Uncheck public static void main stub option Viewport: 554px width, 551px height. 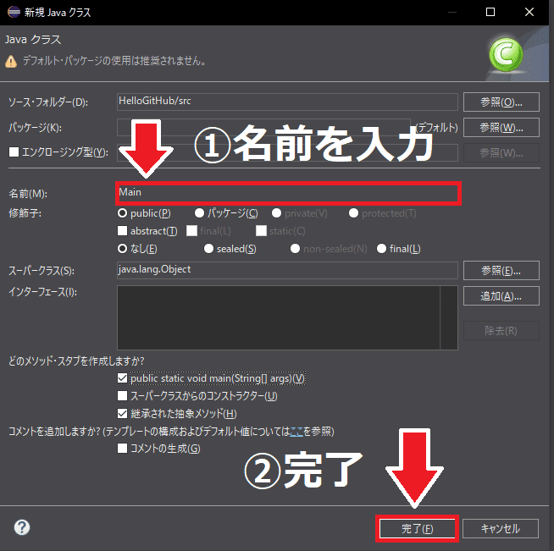(x=123, y=378)
